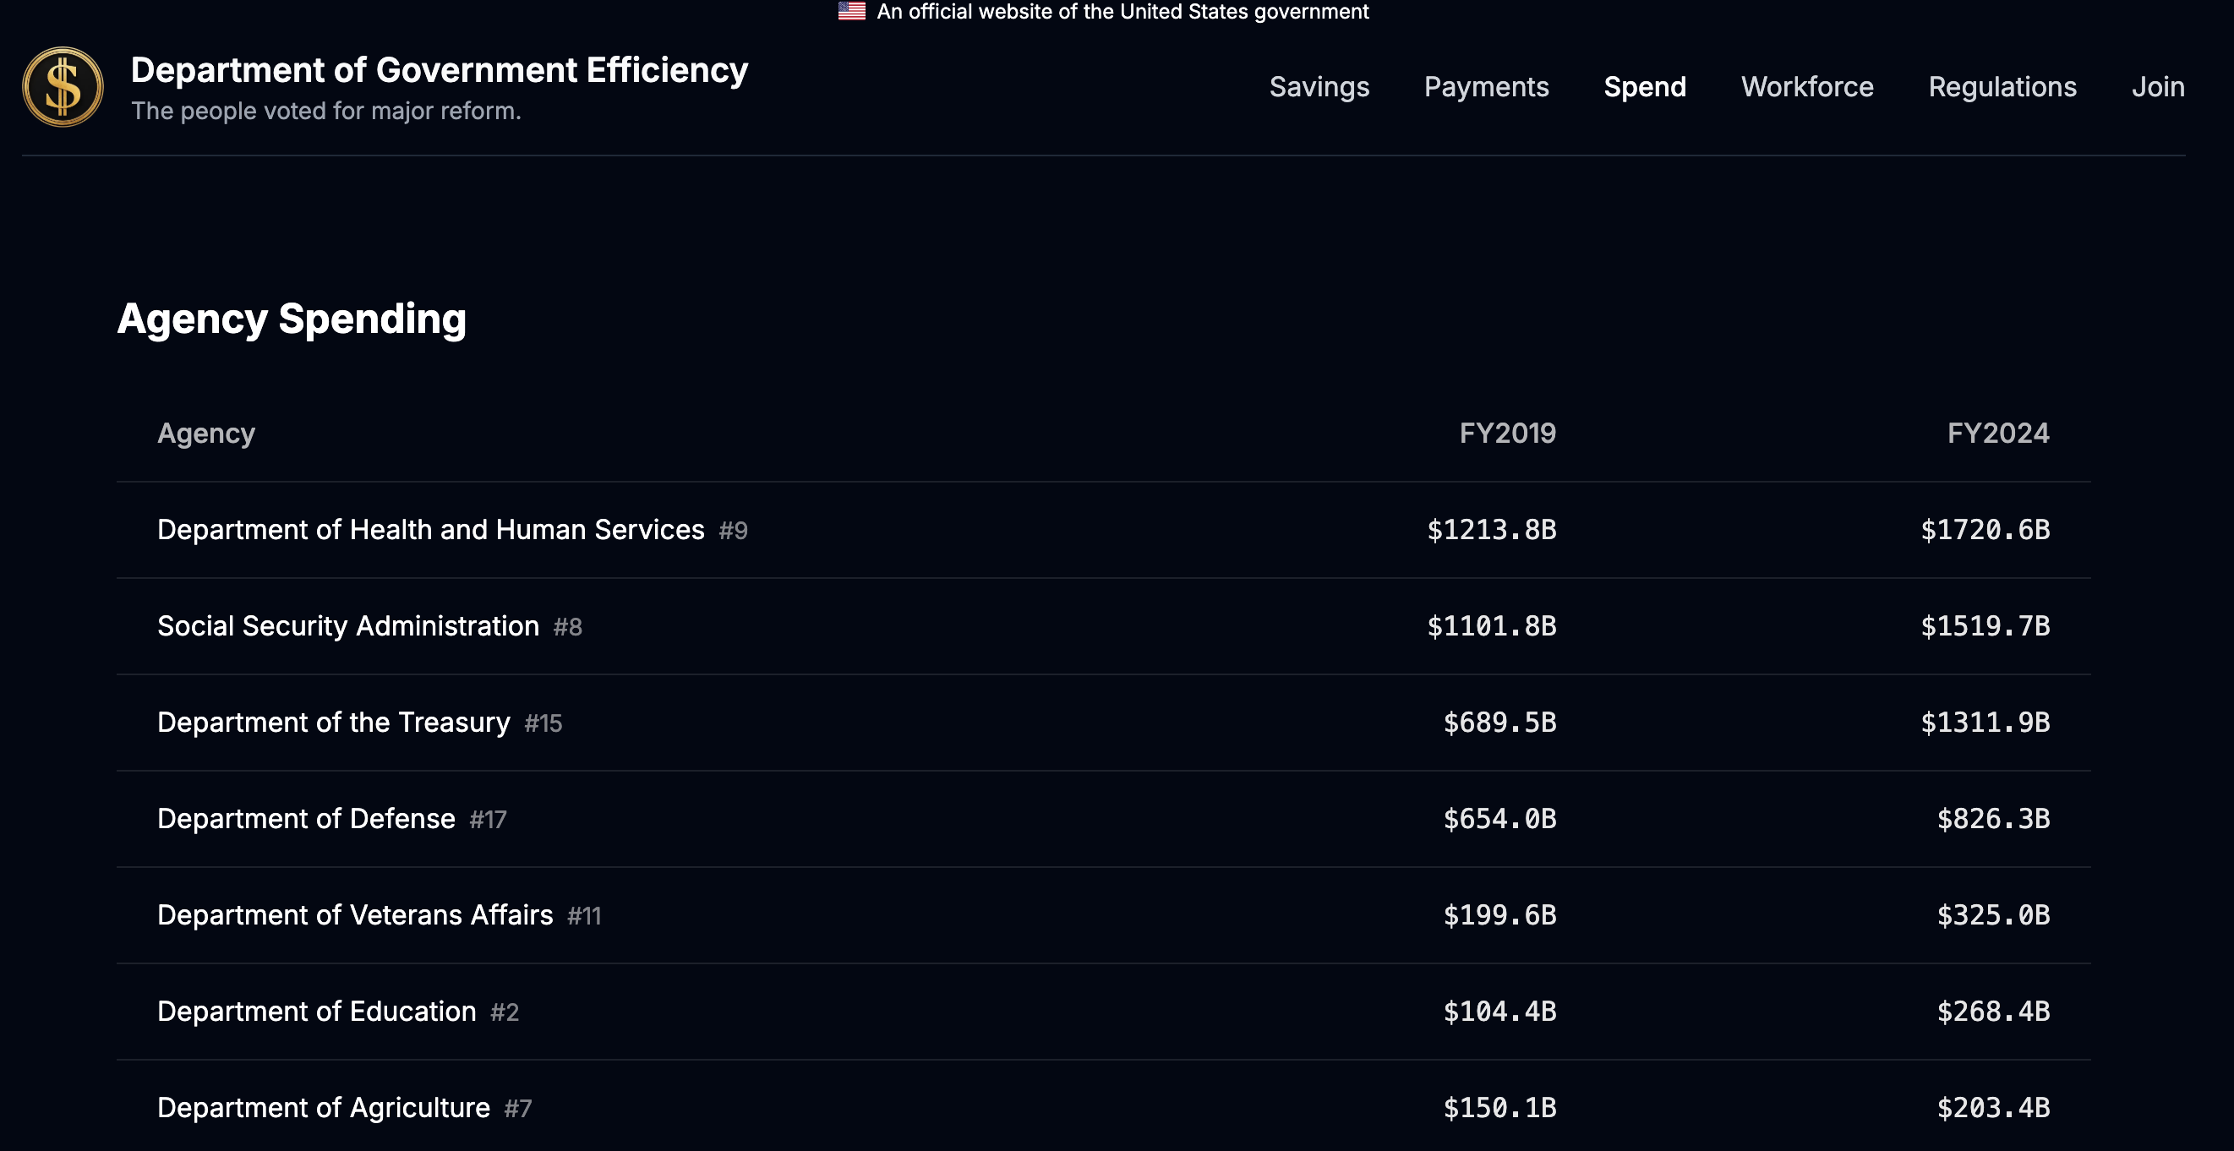
Task: Select the Department of Veterans Affairs row name
Action: pos(355,915)
